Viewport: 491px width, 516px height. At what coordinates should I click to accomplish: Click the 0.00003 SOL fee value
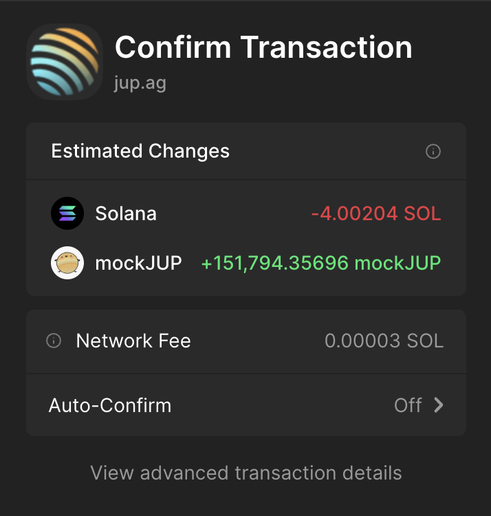(x=384, y=341)
